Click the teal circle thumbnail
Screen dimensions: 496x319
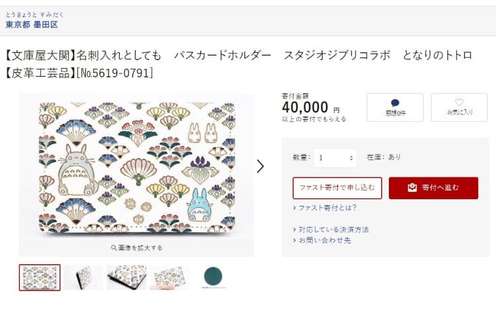[213, 277]
